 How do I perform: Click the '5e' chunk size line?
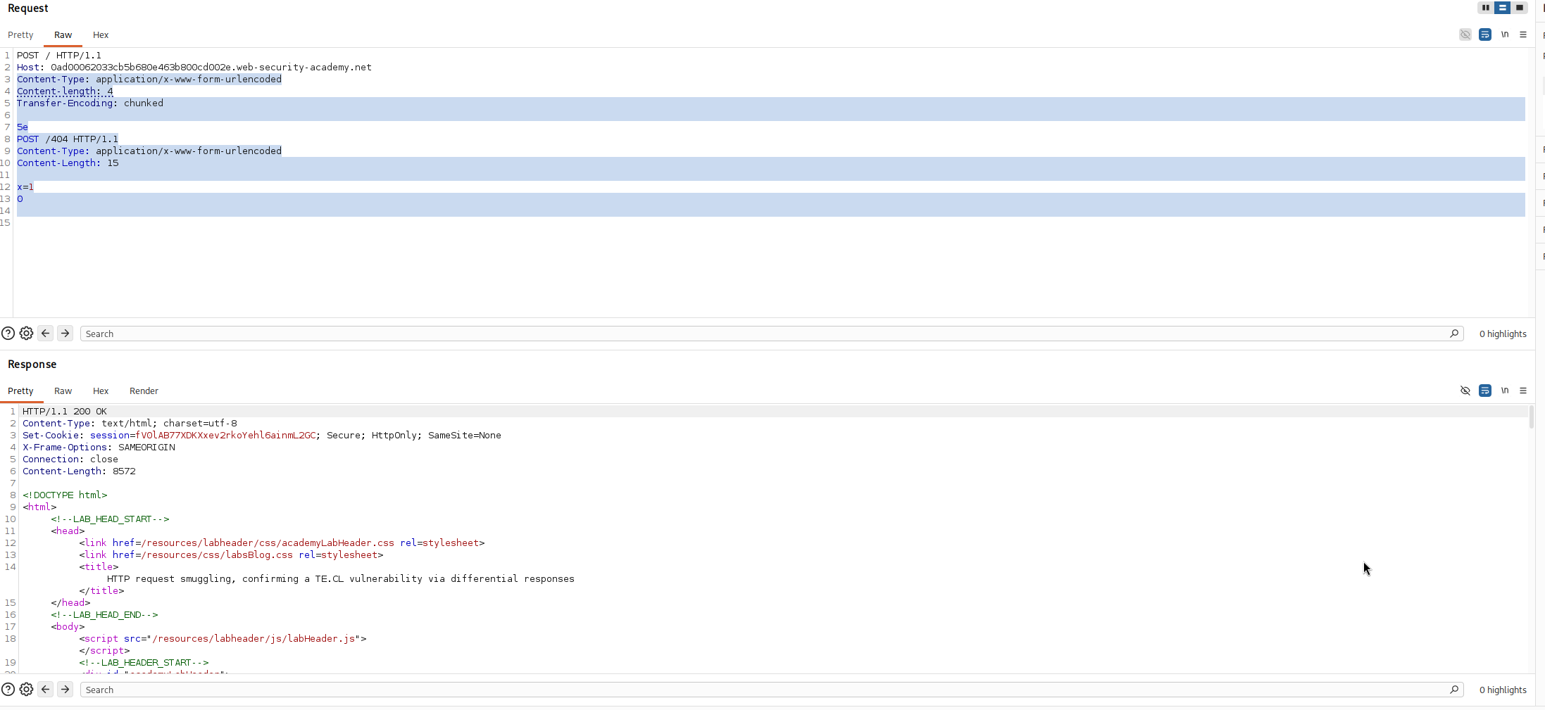click(23, 127)
